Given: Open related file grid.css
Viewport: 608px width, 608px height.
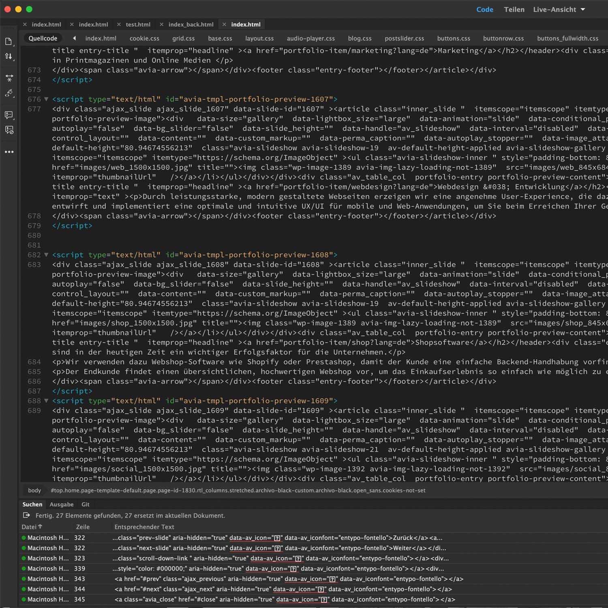Looking at the screenshot, I should click(183, 39).
